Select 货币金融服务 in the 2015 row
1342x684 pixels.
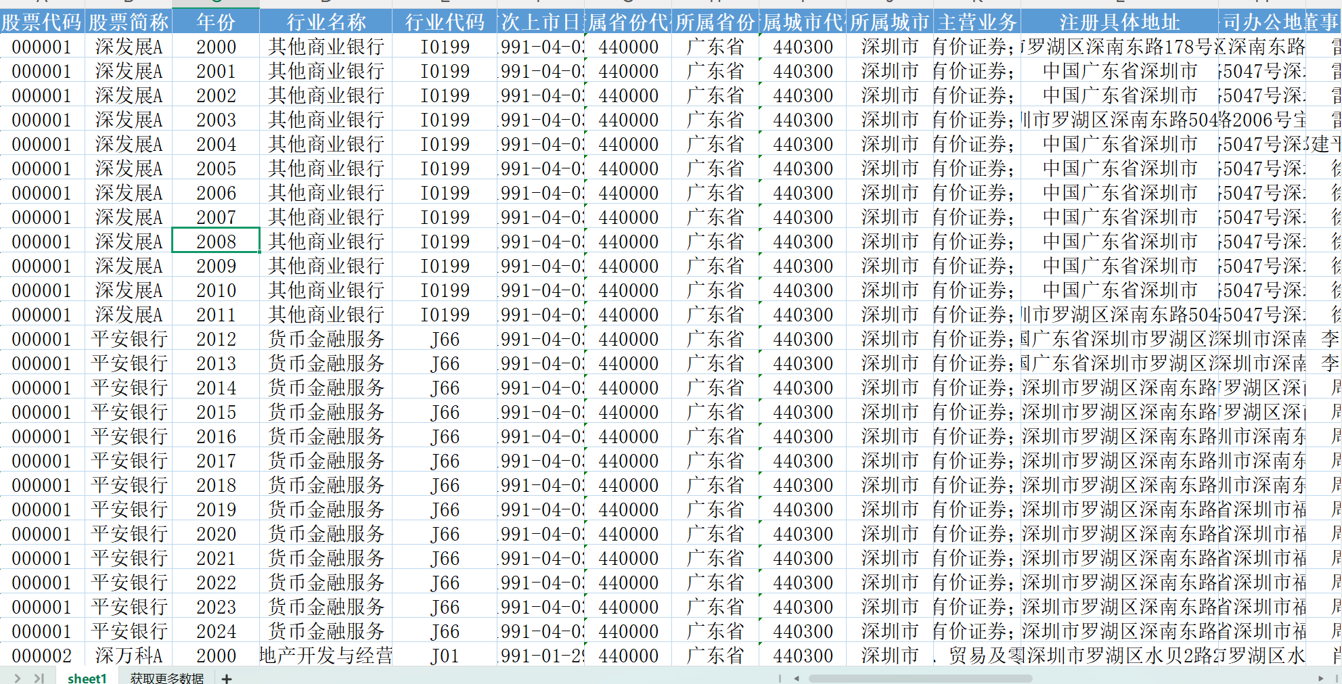pyautogui.click(x=326, y=412)
